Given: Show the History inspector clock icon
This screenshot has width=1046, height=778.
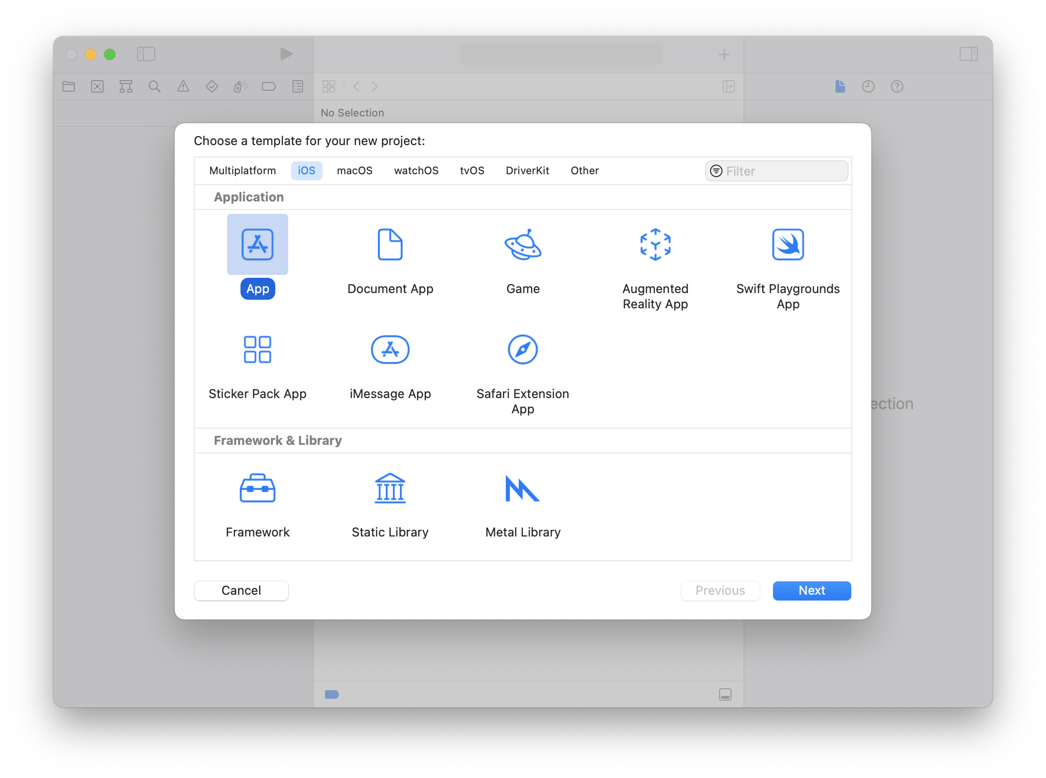Looking at the screenshot, I should tap(868, 86).
